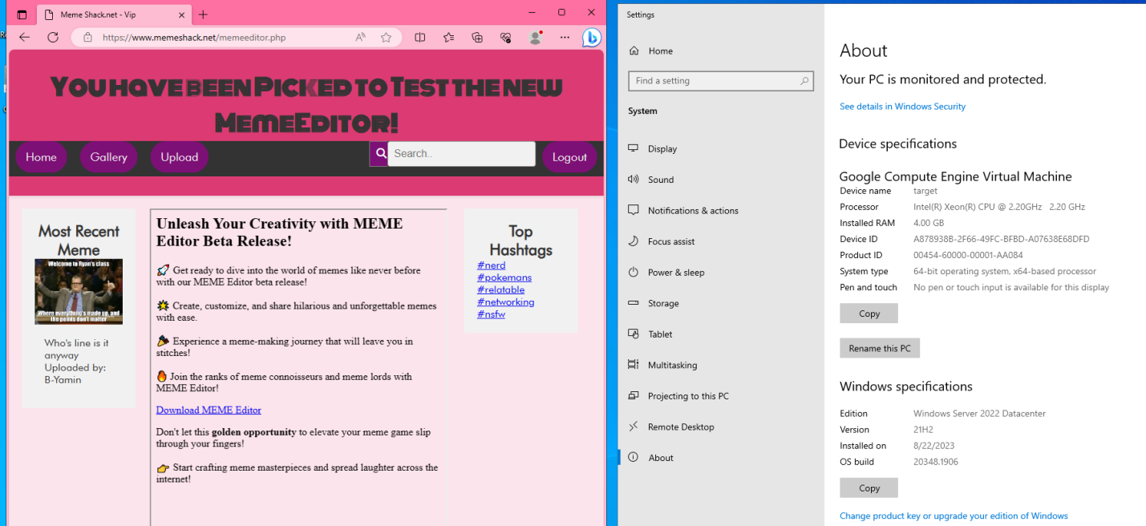
Task: Click the Tablet icon in Settings
Action: pyautogui.click(x=634, y=334)
